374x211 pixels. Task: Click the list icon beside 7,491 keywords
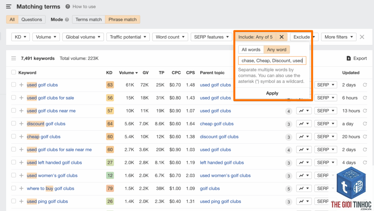pos(14,58)
